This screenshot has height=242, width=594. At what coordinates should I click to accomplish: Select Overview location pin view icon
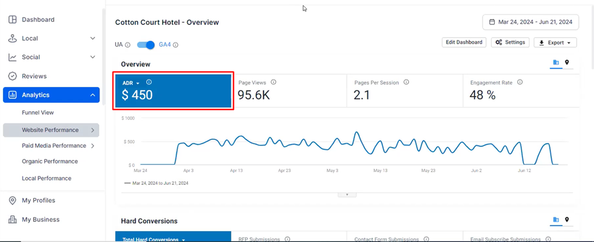click(567, 63)
